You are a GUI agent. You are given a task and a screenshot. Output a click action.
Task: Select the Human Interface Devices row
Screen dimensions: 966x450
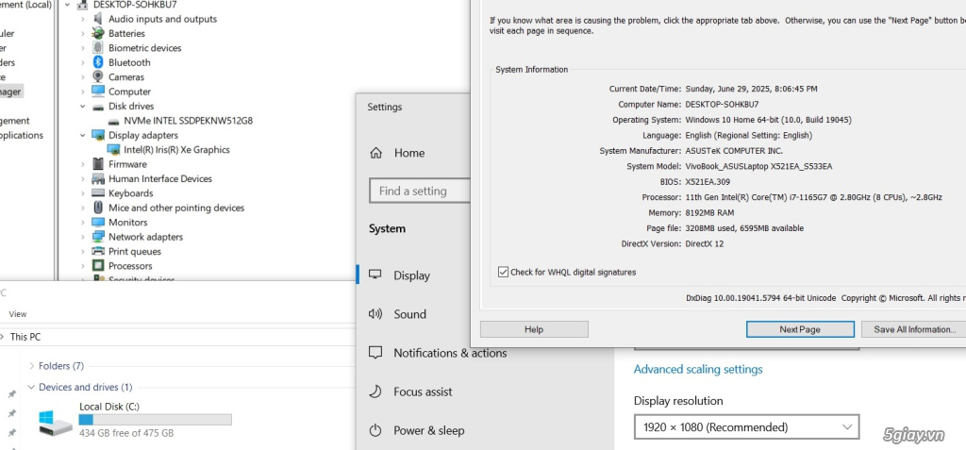pos(160,178)
